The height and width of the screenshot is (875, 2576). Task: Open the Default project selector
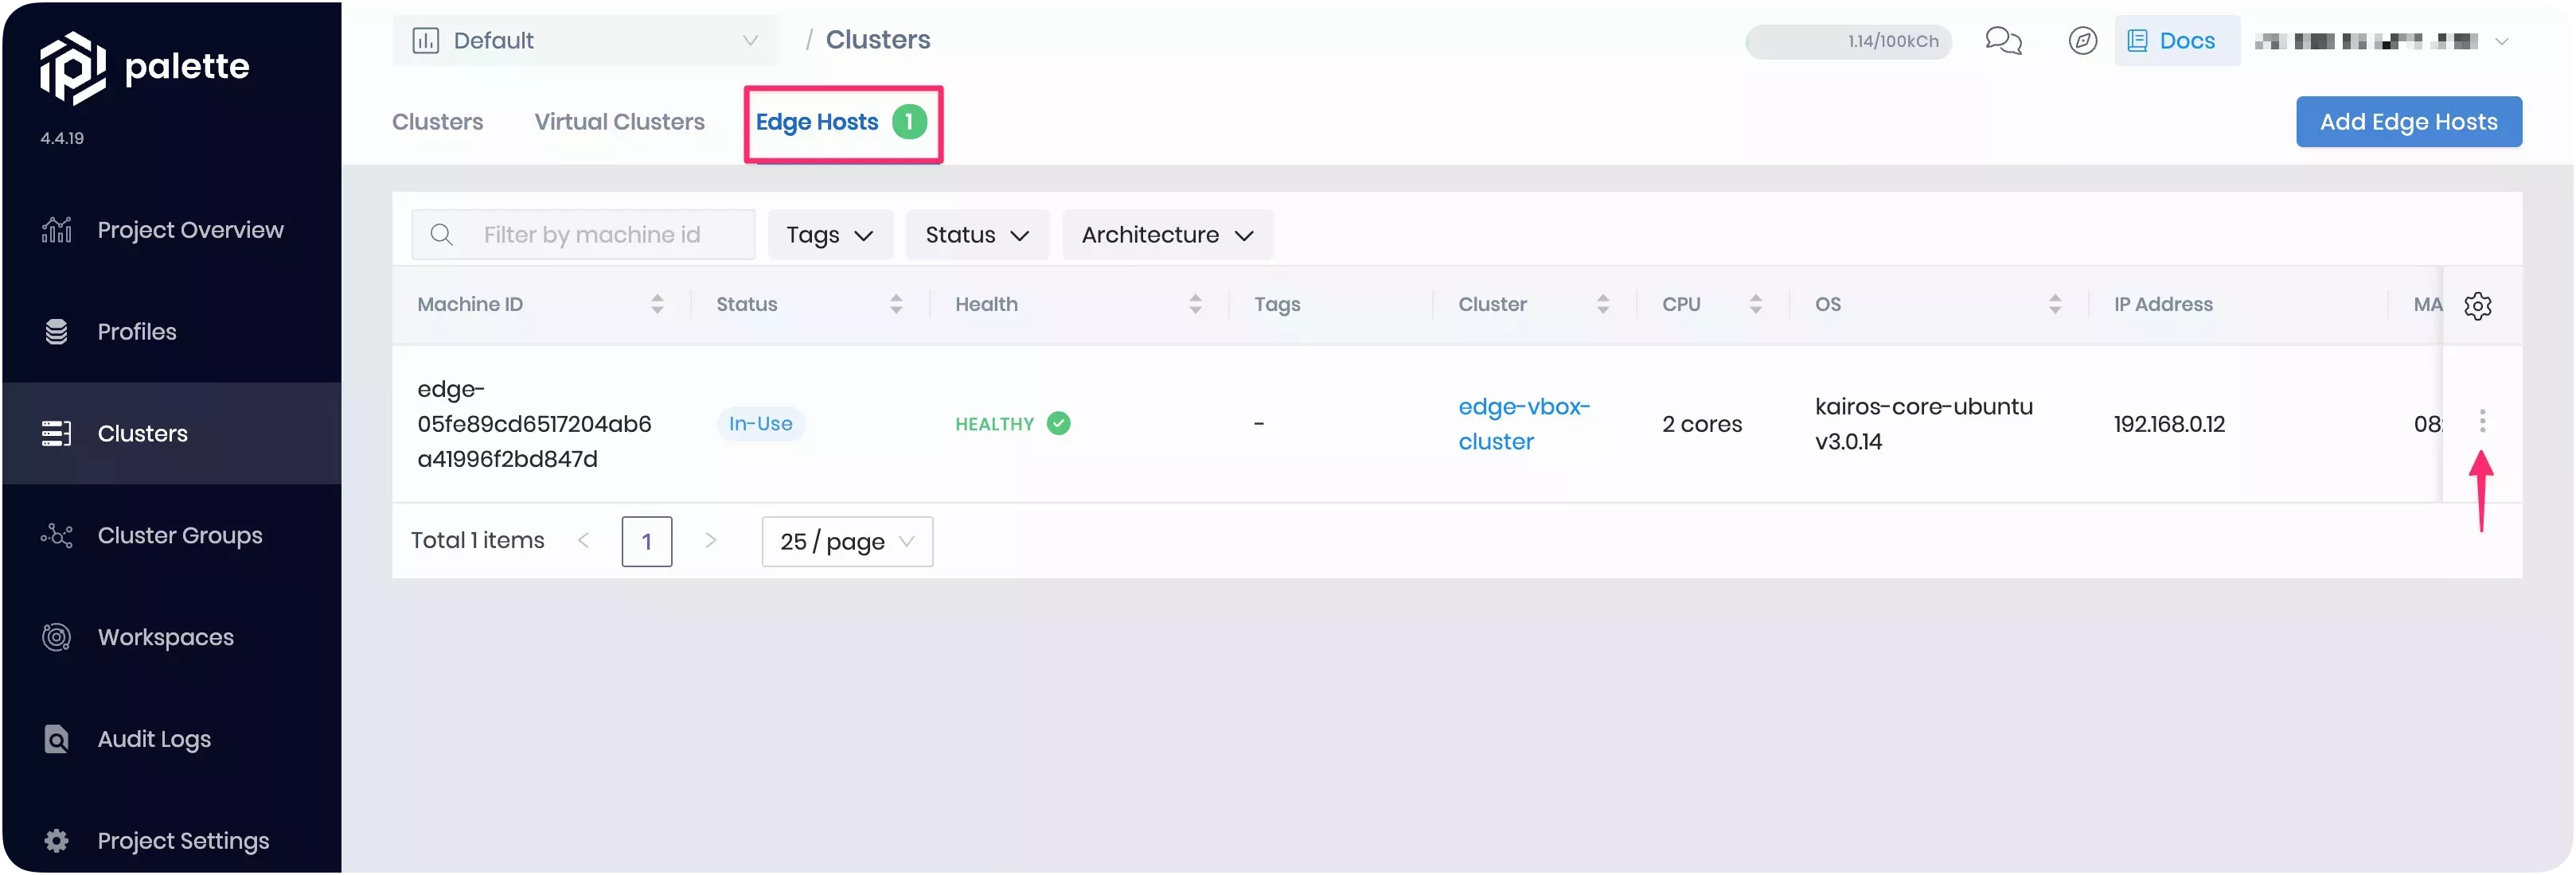click(x=585, y=40)
